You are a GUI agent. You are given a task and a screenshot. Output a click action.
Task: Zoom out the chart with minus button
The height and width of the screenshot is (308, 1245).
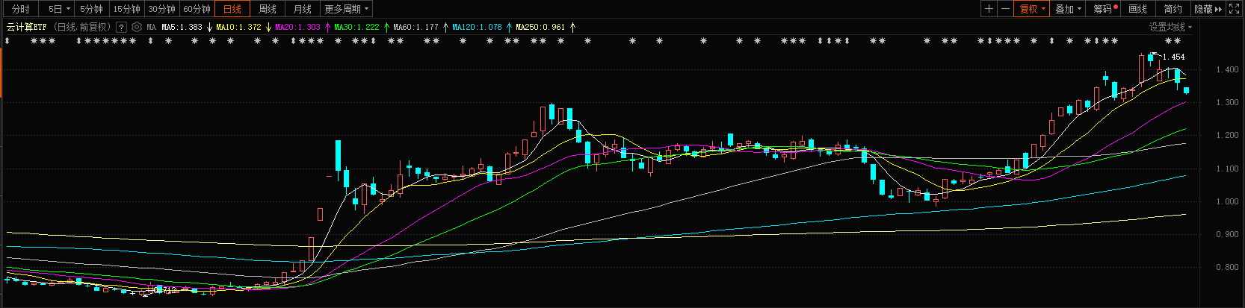(x=1005, y=9)
